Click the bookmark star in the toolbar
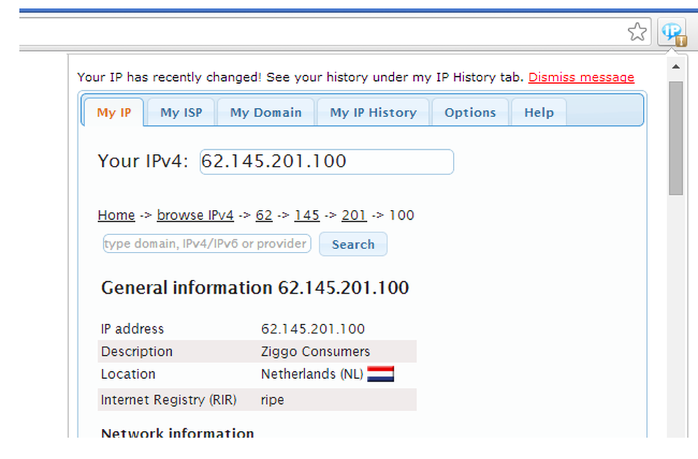The image size is (698, 459). (637, 31)
